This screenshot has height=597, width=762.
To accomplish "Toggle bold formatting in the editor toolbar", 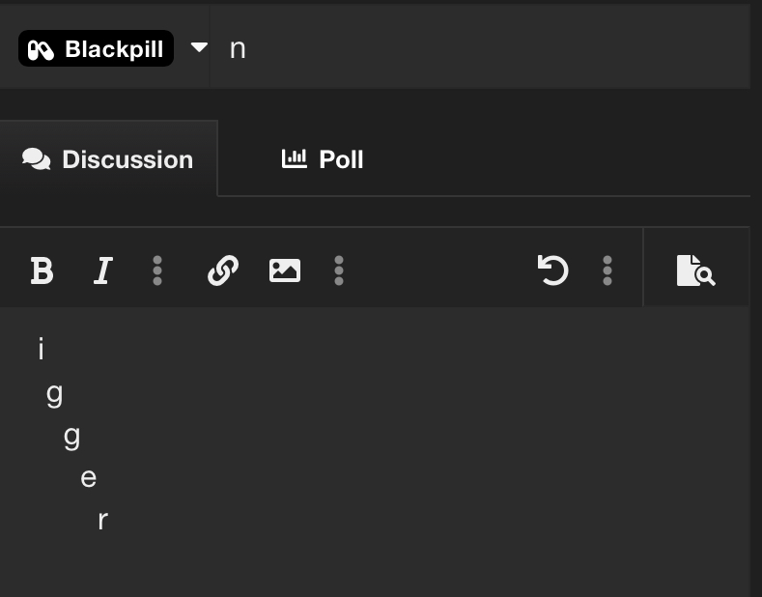I will click(x=42, y=270).
